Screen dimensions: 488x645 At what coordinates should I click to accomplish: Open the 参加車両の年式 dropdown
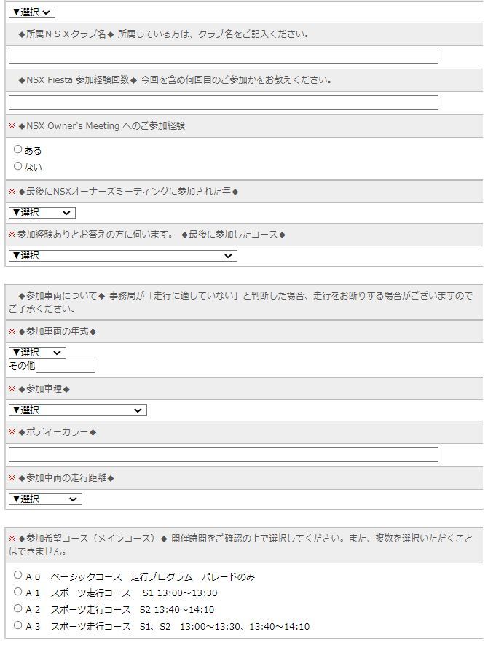pos(37,353)
